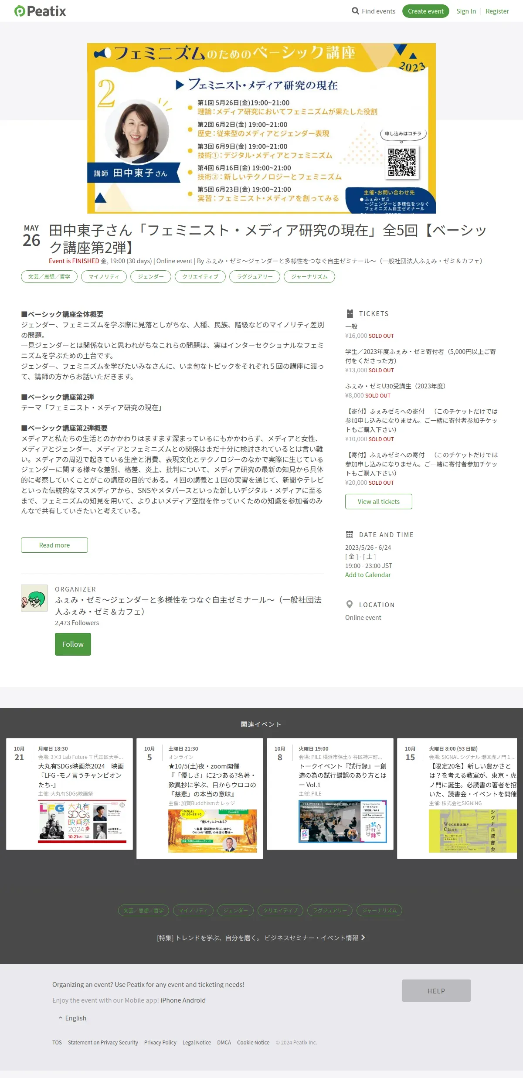Image resolution: width=523 pixels, height=1078 pixels.
Task: Click the ¥16,000 SOLD OUT 一般 ticket
Action: coord(370,331)
